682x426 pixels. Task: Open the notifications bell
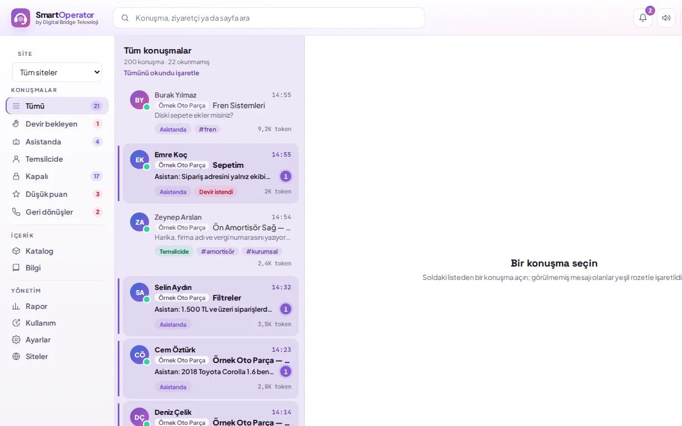[643, 18]
